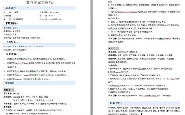Click the skills bullet mentioning 'Fiddler, Jmeter'
This screenshot has height=115, width=185.
[x=37, y=75]
